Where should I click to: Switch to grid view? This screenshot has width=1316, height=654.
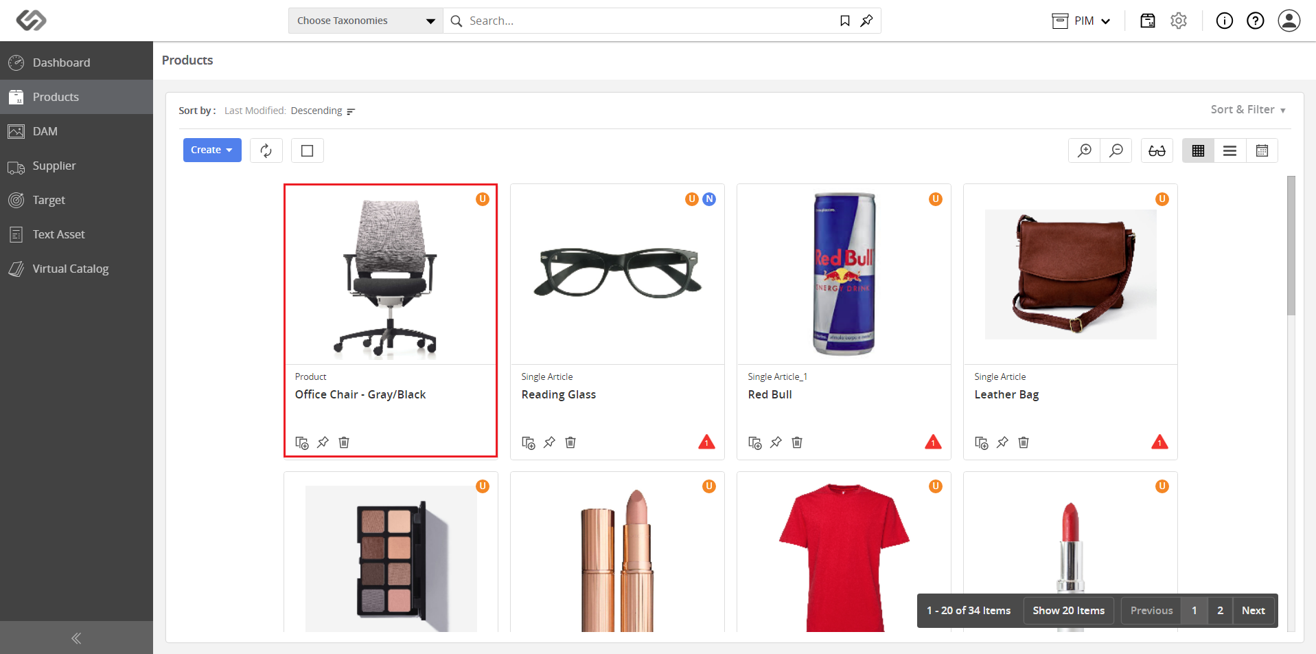(x=1198, y=150)
